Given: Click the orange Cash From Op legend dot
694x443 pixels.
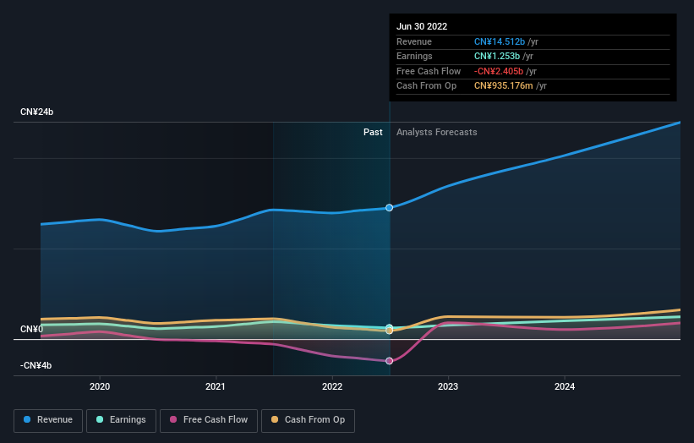Looking at the screenshot, I should pyautogui.click(x=275, y=419).
